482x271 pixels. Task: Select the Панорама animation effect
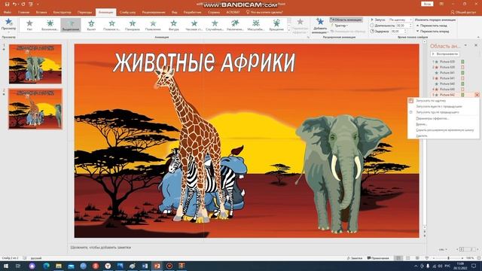(133, 25)
